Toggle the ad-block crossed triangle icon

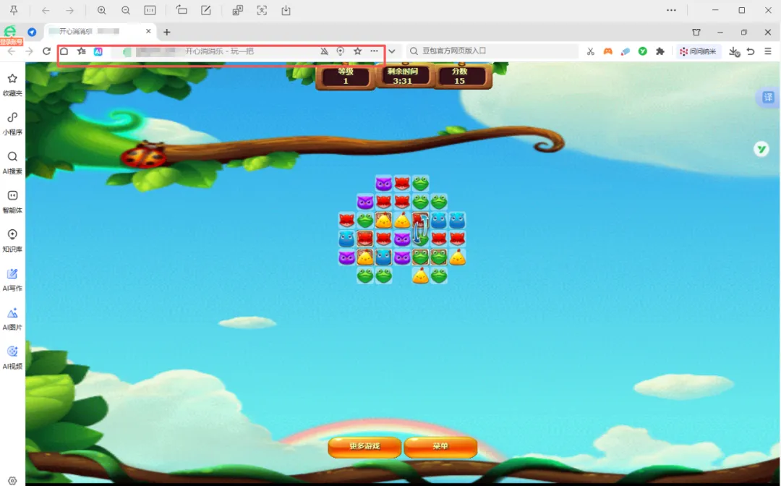click(x=324, y=51)
